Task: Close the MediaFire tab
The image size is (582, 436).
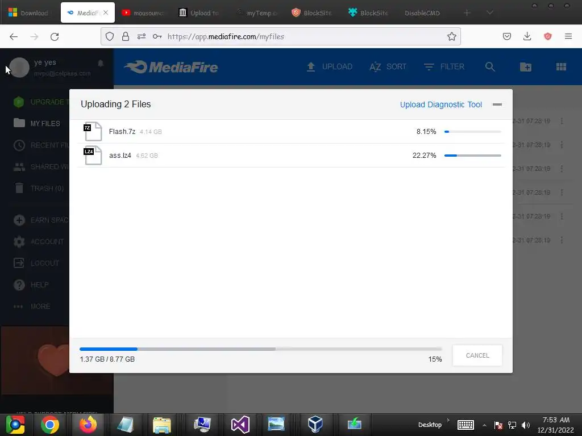Action: [x=106, y=12]
